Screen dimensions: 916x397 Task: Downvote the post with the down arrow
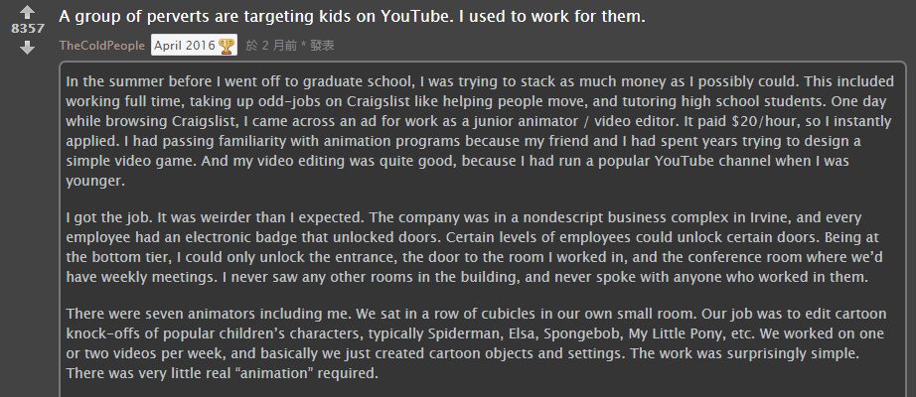(x=27, y=47)
